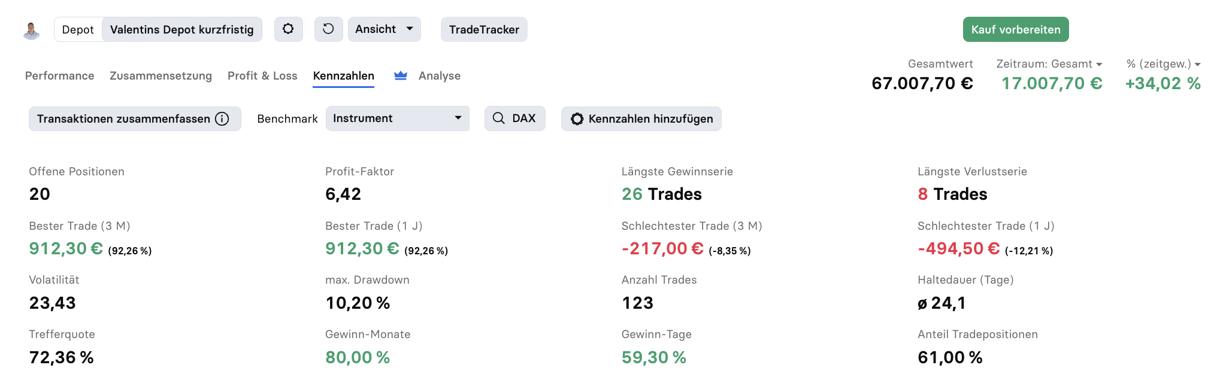Select Valentins Depot kurzfristig
Image resolution: width=1211 pixels, height=371 pixels.
[x=182, y=29]
